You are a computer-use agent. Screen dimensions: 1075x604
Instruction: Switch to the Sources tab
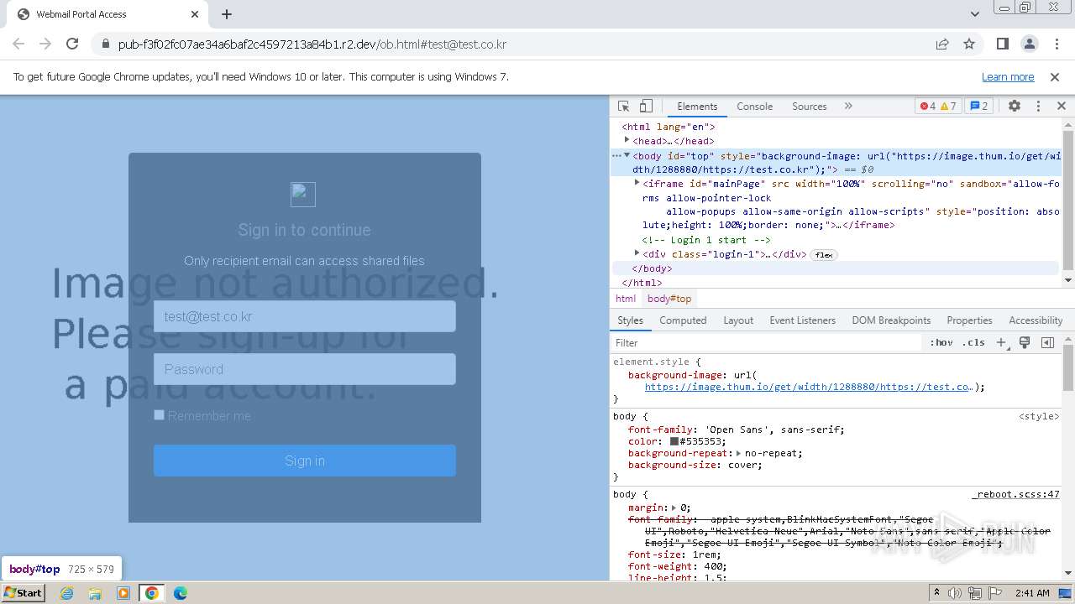pos(809,107)
